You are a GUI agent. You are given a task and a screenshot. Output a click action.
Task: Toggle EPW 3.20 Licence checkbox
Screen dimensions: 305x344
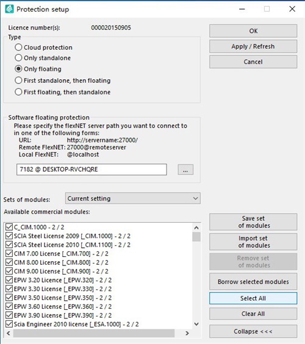[x=9, y=280]
